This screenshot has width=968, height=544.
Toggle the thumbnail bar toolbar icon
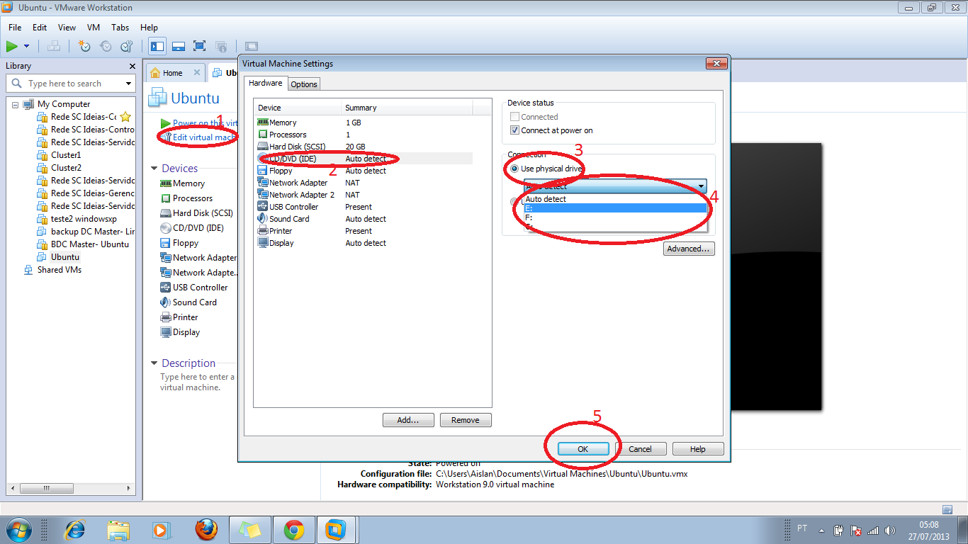[179, 46]
